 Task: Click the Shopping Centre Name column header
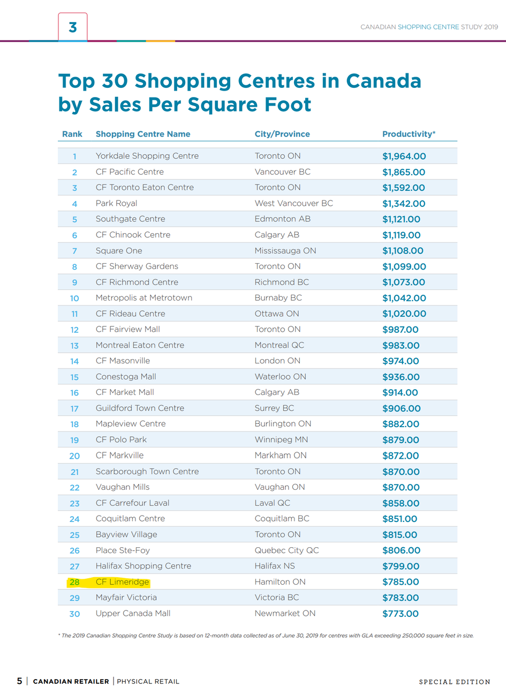click(143, 134)
